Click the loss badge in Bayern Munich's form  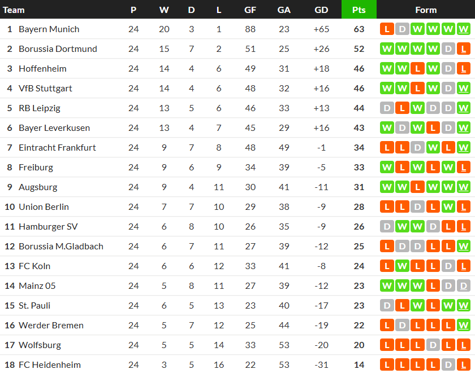[387, 29]
